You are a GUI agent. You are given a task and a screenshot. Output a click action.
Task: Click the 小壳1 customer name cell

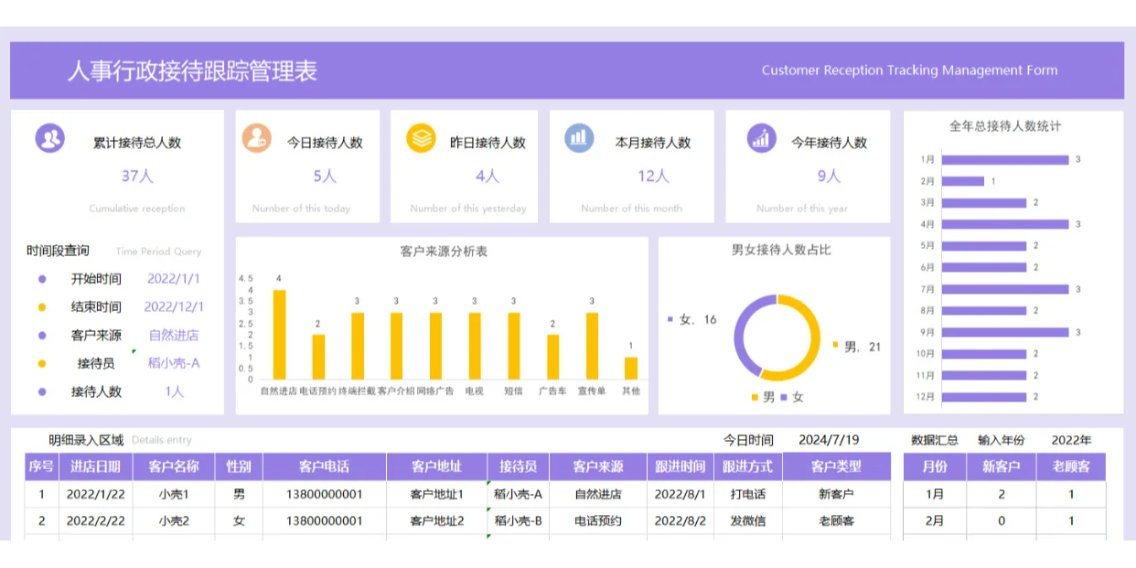tap(173, 495)
